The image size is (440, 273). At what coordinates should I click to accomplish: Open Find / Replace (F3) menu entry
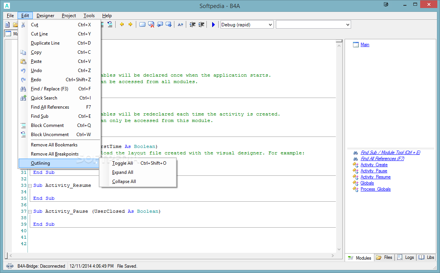click(59, 89)
